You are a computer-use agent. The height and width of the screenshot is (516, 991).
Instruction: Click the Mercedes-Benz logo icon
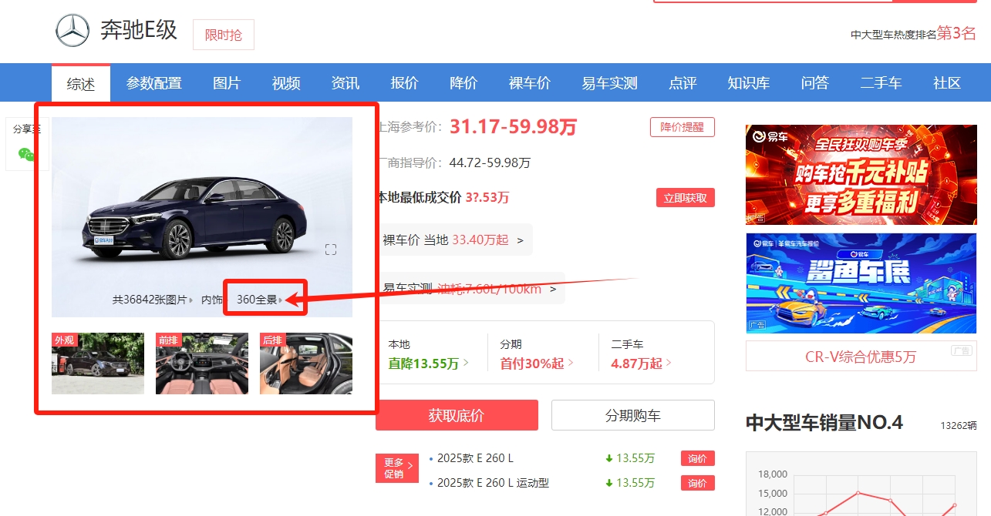pos(72,31)
